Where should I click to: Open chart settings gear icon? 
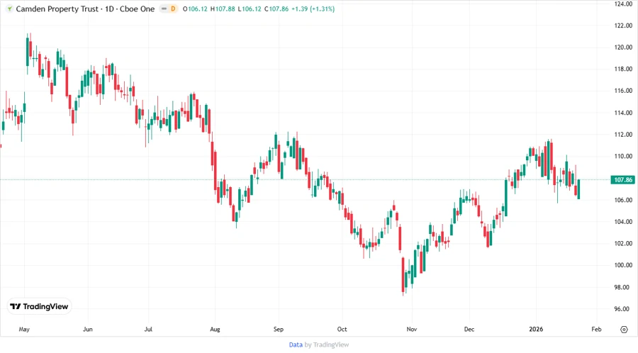(624, 330)
